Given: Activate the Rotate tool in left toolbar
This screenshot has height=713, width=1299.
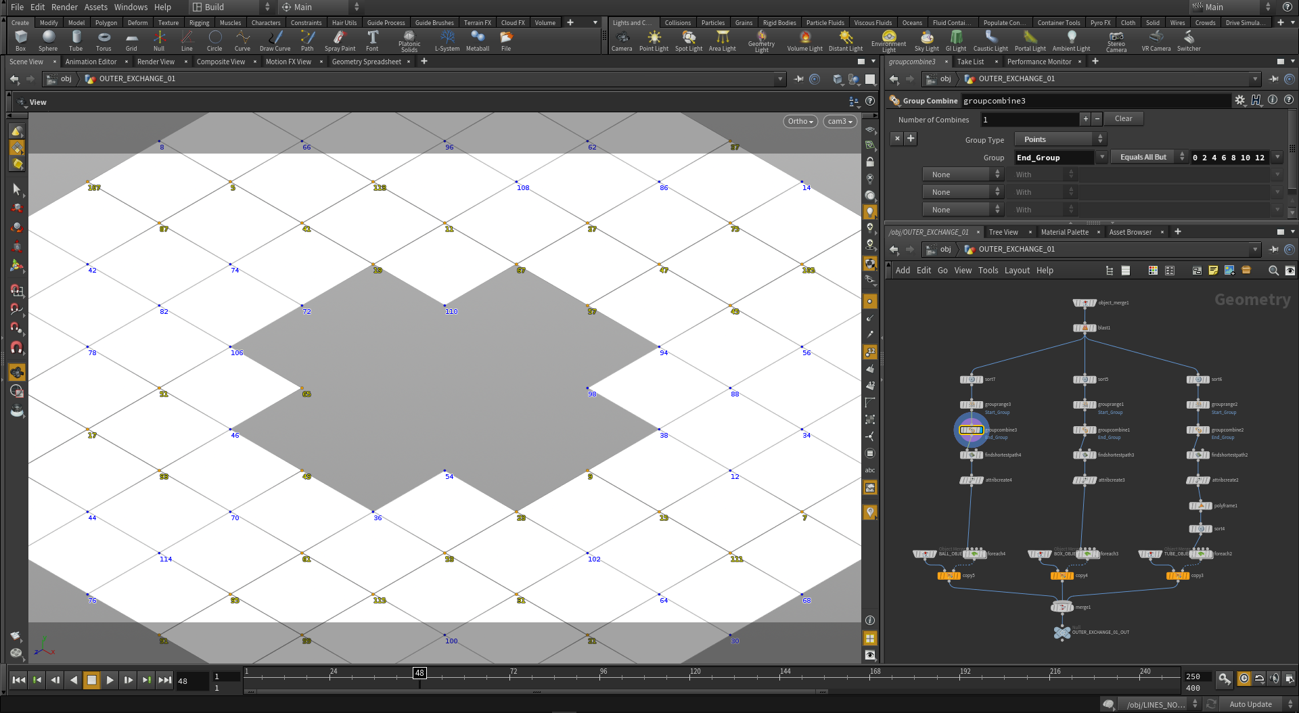Looking at the screenshot, I should (17, 227).
